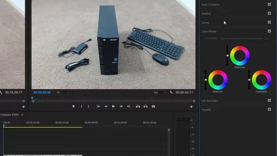Screen dimensions: 277x156
Task: Open the Fit zoom level dropdown
Action: tap(62, 92)
